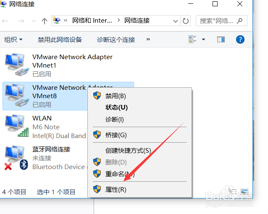Viewport: 268px width, 214px height.
Task: Click the search magnifier icon
Action: 239,21
